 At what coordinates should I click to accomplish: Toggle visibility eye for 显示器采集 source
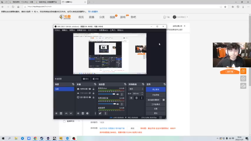pos(90,97)
